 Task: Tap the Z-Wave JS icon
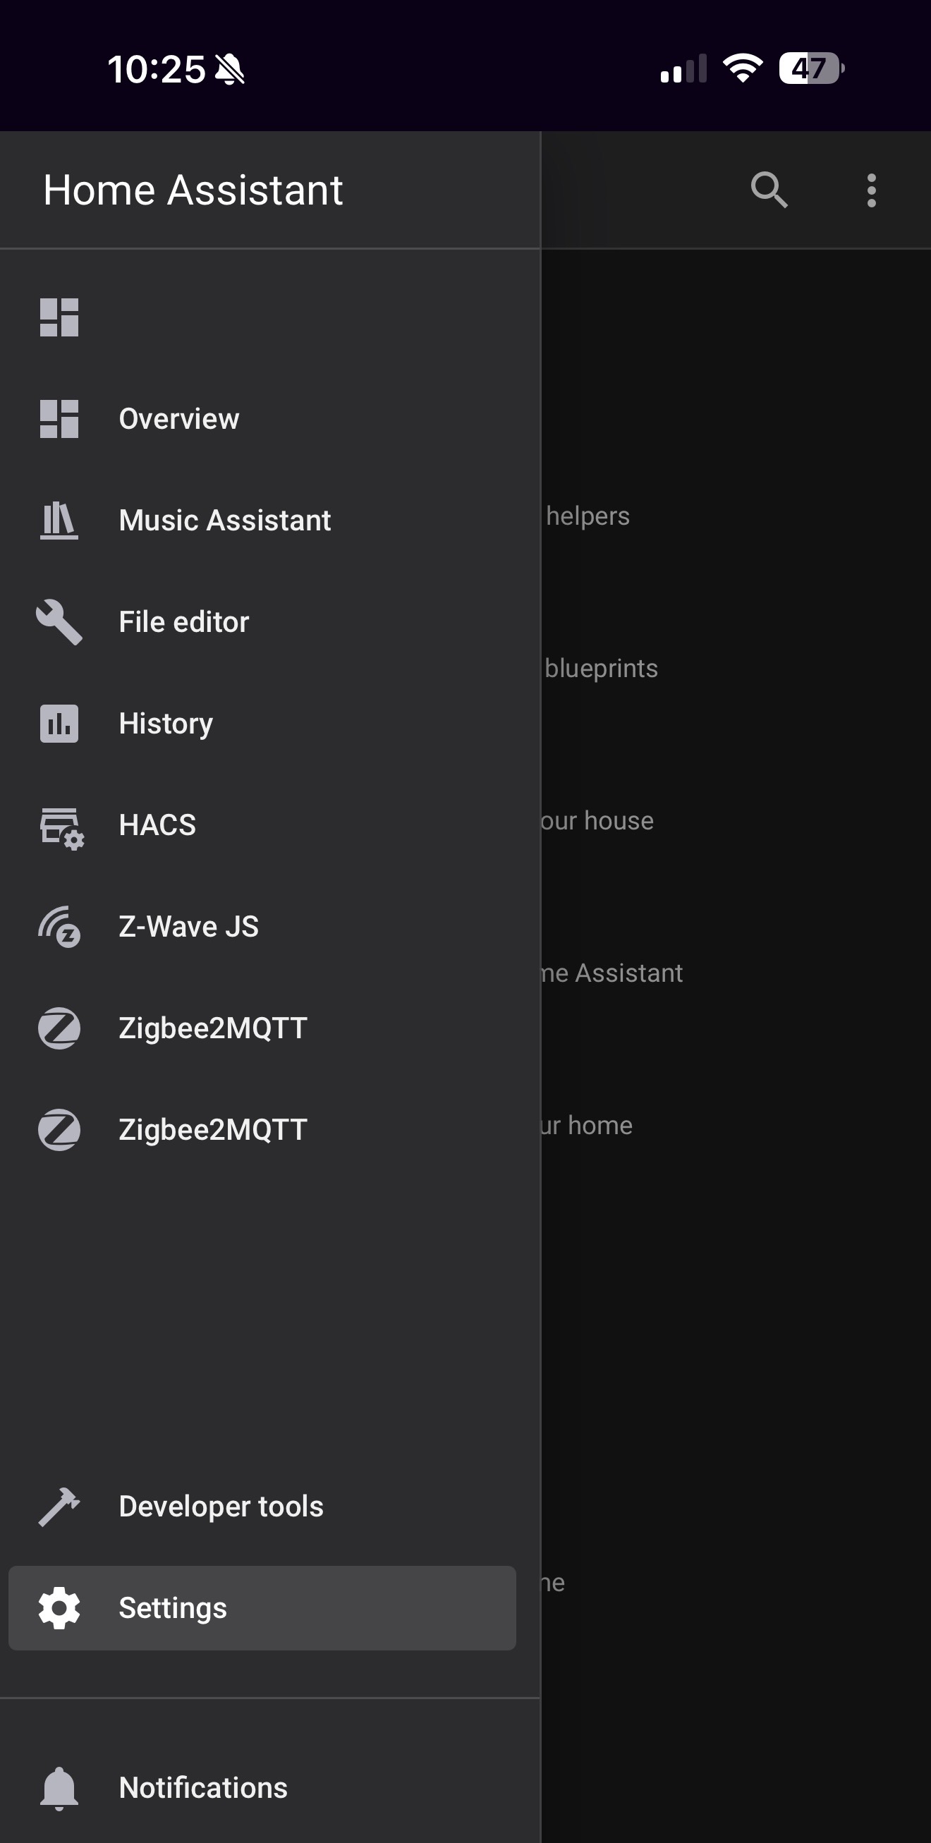coord(59,927)
